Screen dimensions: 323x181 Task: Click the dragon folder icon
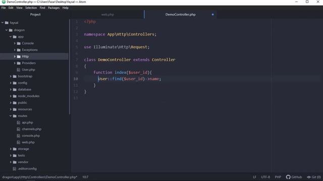[11, 30]
